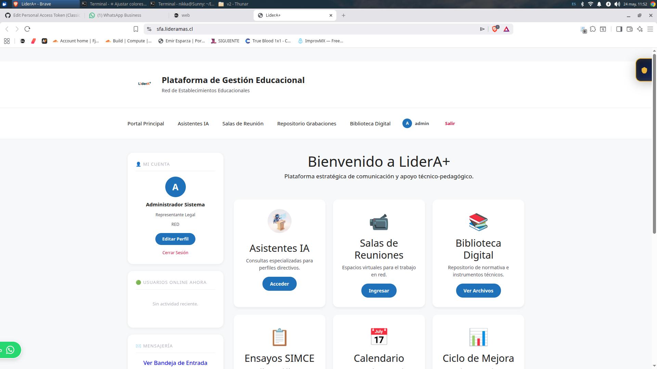Click the Biblioteca Digital books icon

478,222
